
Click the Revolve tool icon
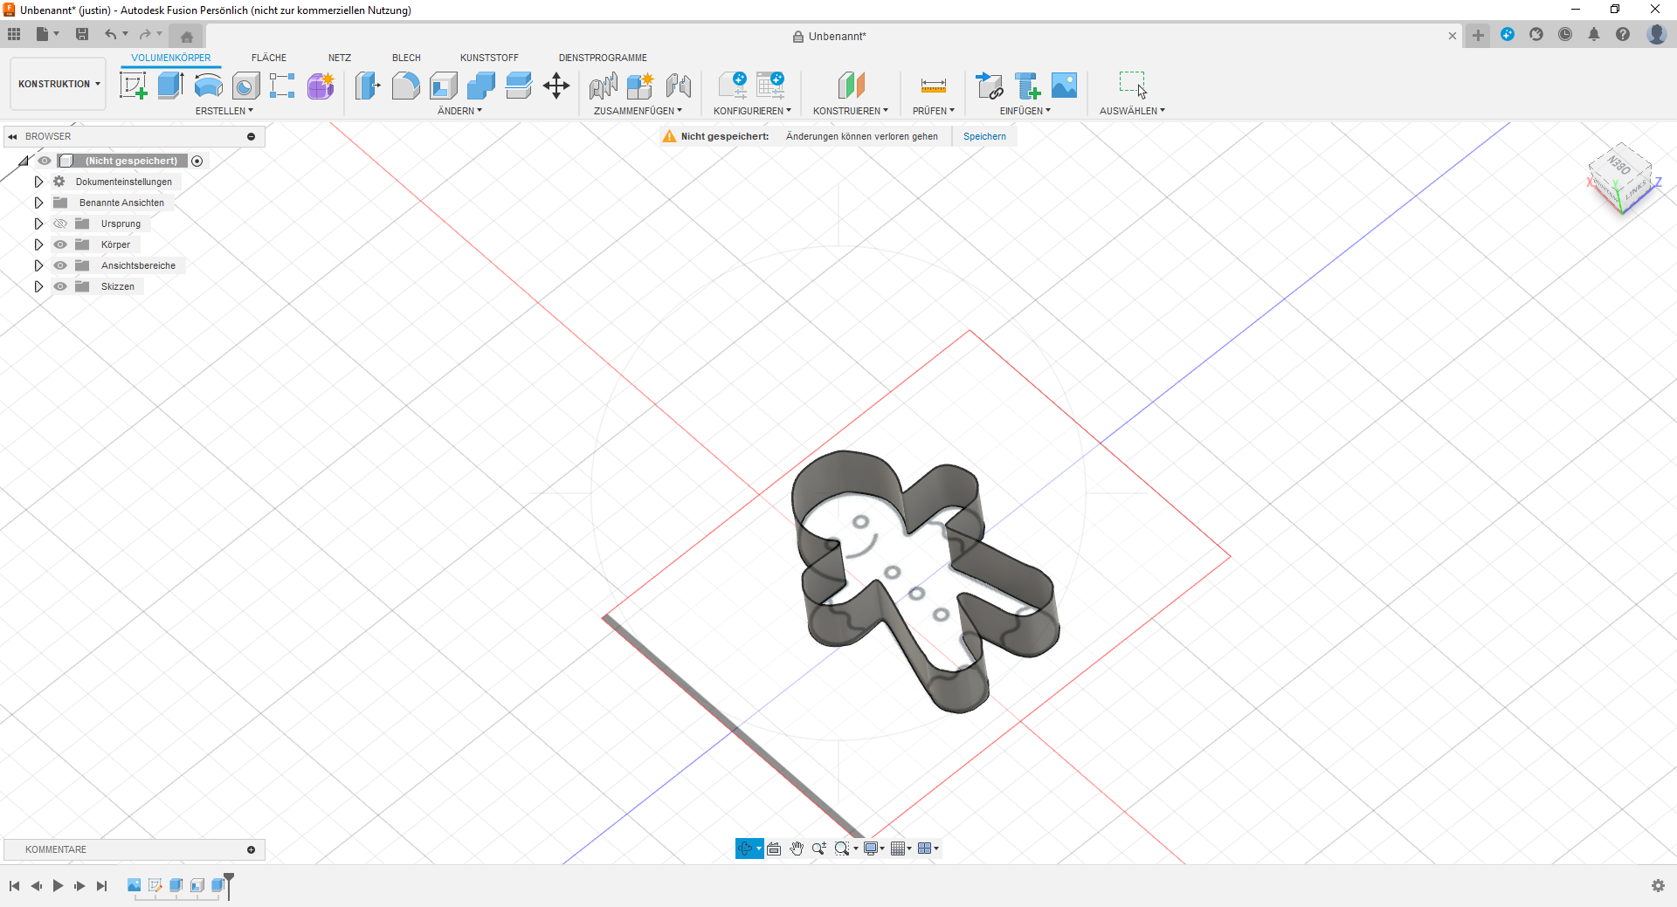pyautogui.click(x=208, y=86)
